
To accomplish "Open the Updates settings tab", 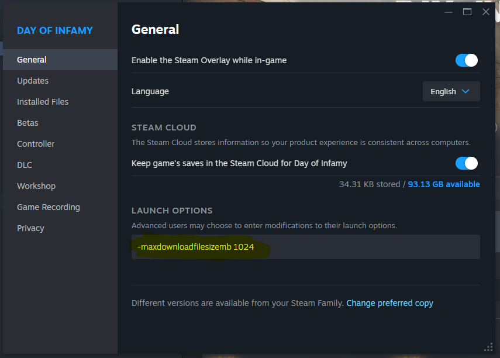I will pyautogui.click(x=33, y=81).
